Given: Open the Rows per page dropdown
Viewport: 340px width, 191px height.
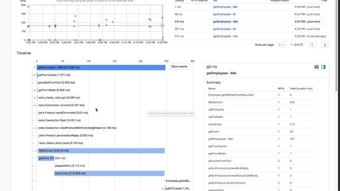Looking at the screenshot, I should coord(281,45).
